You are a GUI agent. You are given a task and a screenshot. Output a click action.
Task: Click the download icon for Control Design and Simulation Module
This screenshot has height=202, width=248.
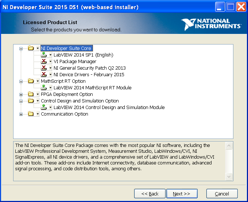tap(44, 108)
